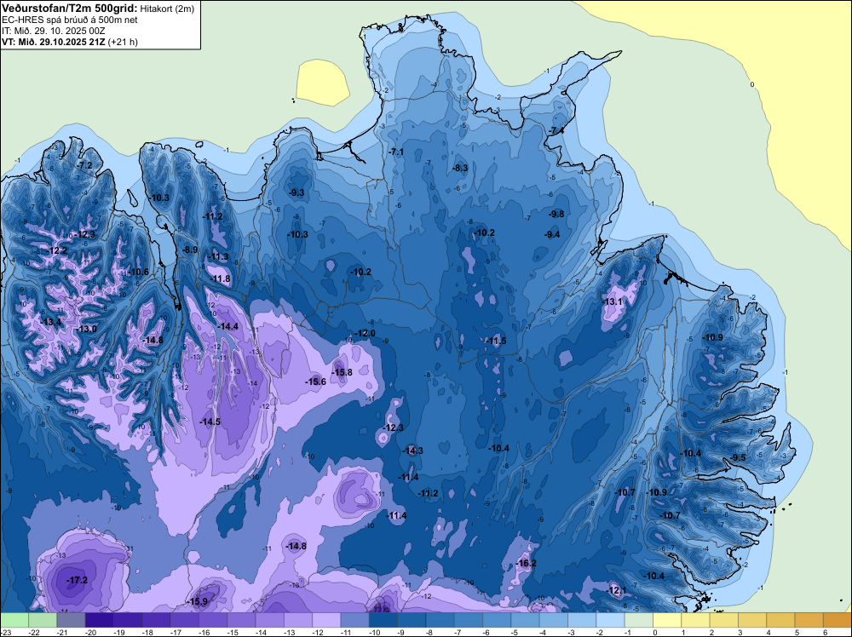Screen dimensions: 852x637
Task: Click the -9.8 temperature value on the map
Action: 556,214
